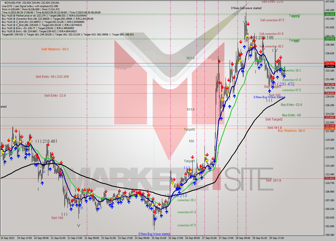This screenshot has height=241, width=336.
Task: Click the 'Buy Stoploss -88.6' label
Action: click(291, 130)
